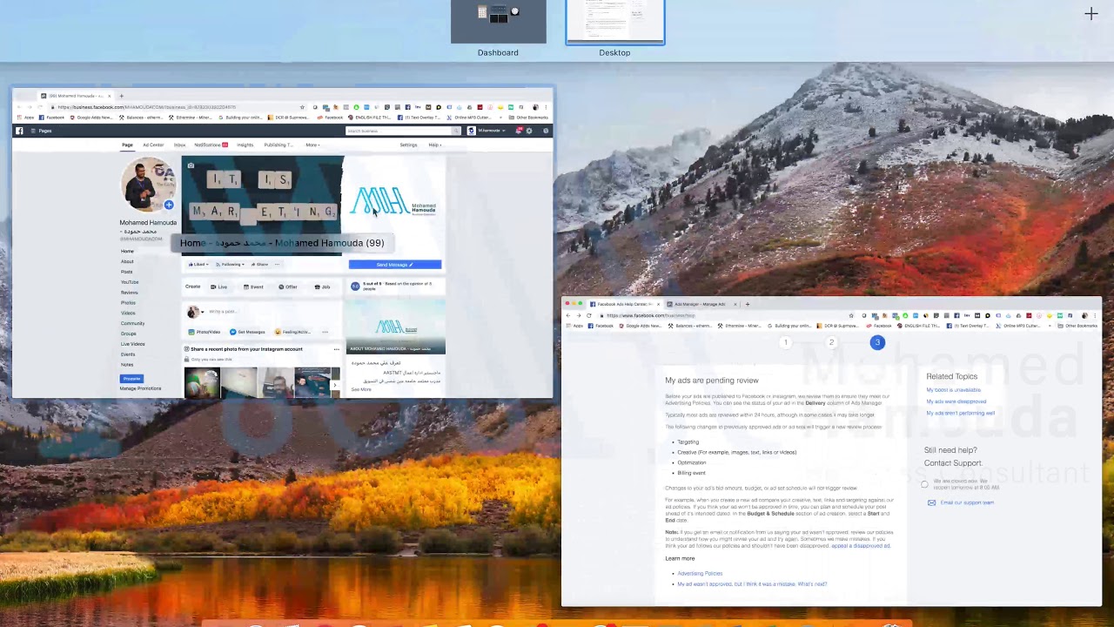Open the Liked dropdown under cover photo

click(x=198, y=264)
